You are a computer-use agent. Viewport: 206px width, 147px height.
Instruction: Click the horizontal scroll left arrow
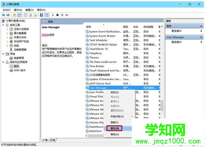pos(86,136)
